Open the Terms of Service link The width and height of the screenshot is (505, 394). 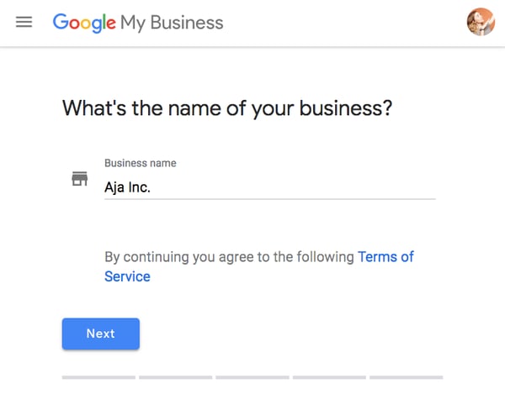coord(385,257)
